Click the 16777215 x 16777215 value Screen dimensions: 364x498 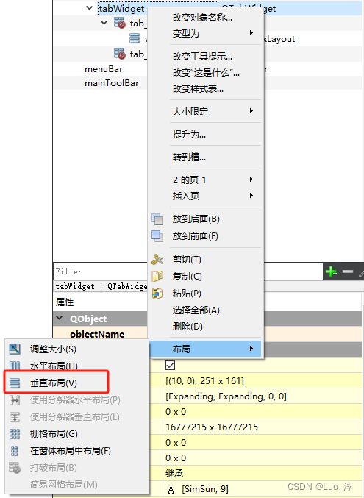(212, 427)
